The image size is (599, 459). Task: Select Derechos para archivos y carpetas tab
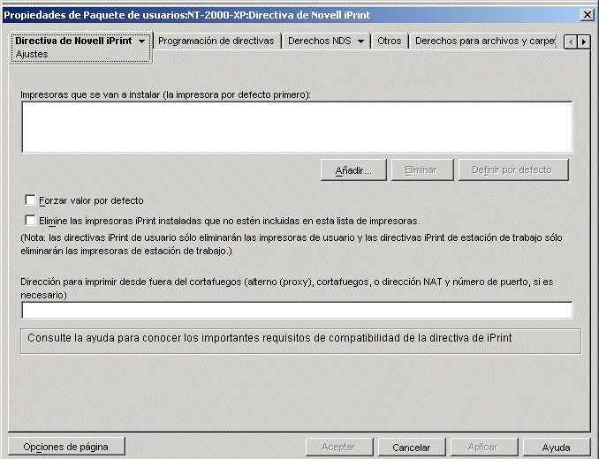484,41
